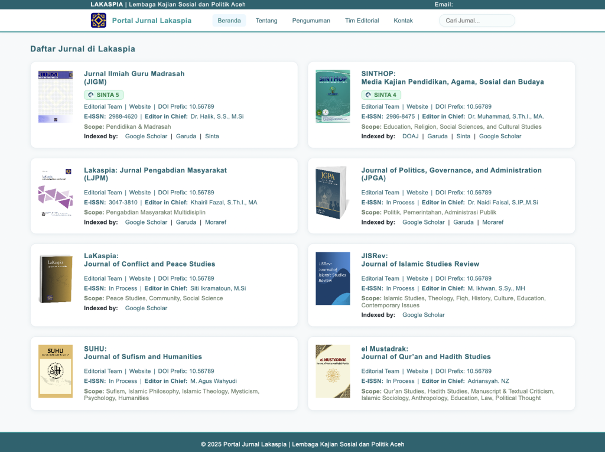Navigate to Tim Editorial
The image size is (605, 452).
tap(362, 21)
